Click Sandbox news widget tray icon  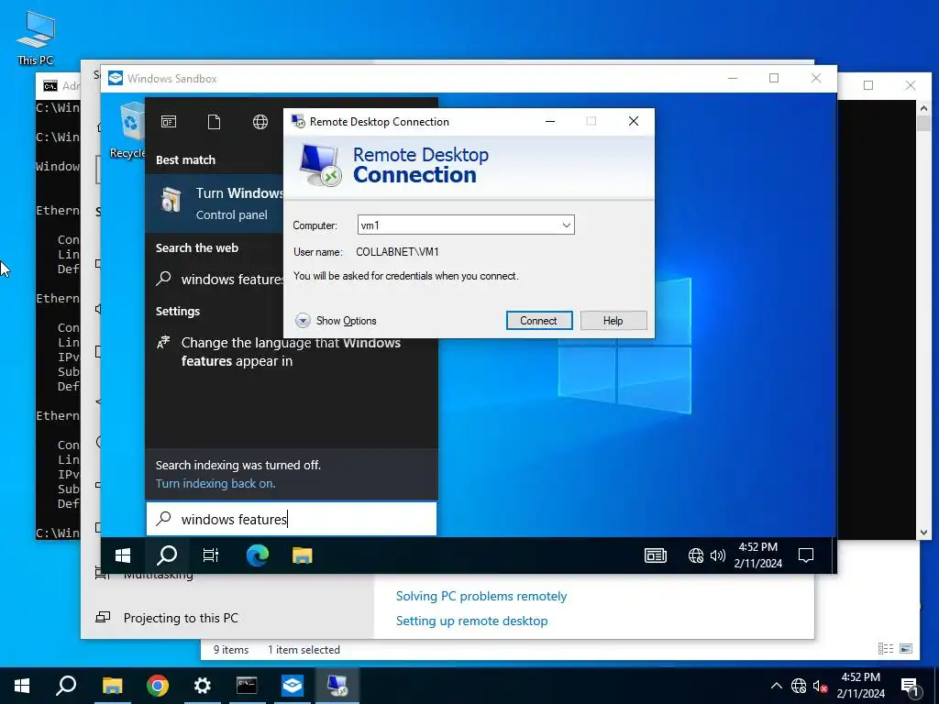[x=656, y=555]
